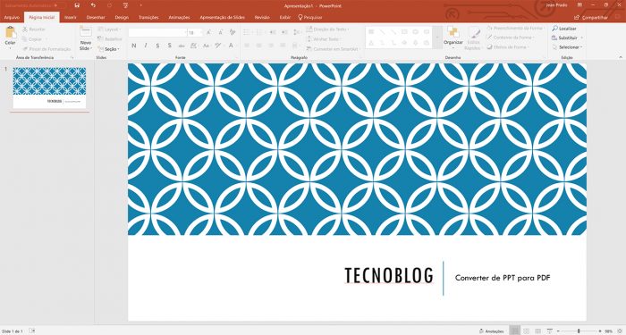This screenshot has width=626, height=335.
Task: Click Clear All Formatting icon
Action: (x=233, y=33)
